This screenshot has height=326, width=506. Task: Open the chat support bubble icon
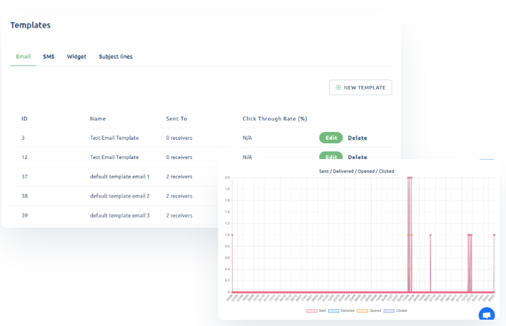click(486, 314)
